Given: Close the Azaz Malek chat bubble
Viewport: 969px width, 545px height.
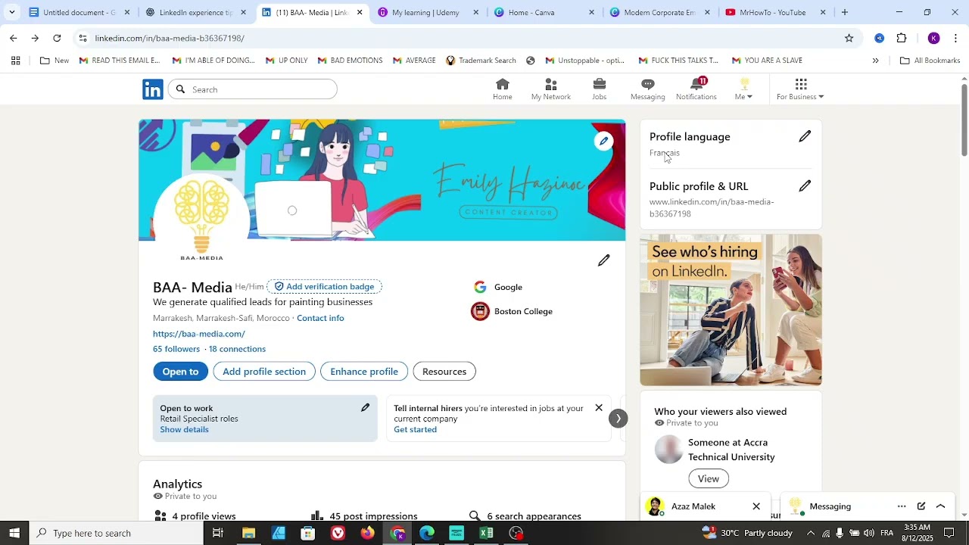Looking at the screenshot, I should (756, 506).
